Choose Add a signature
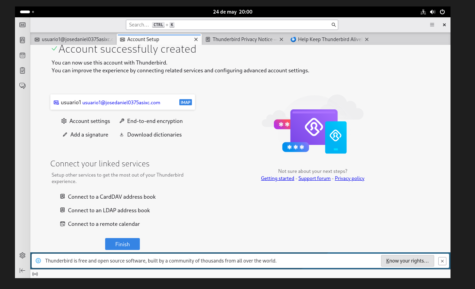 coord(86,135)
